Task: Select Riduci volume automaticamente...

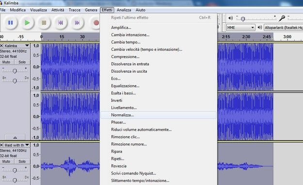Action: pyautogui.click(x=159, y=130)
